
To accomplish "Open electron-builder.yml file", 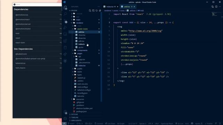I will coord(84,108).
